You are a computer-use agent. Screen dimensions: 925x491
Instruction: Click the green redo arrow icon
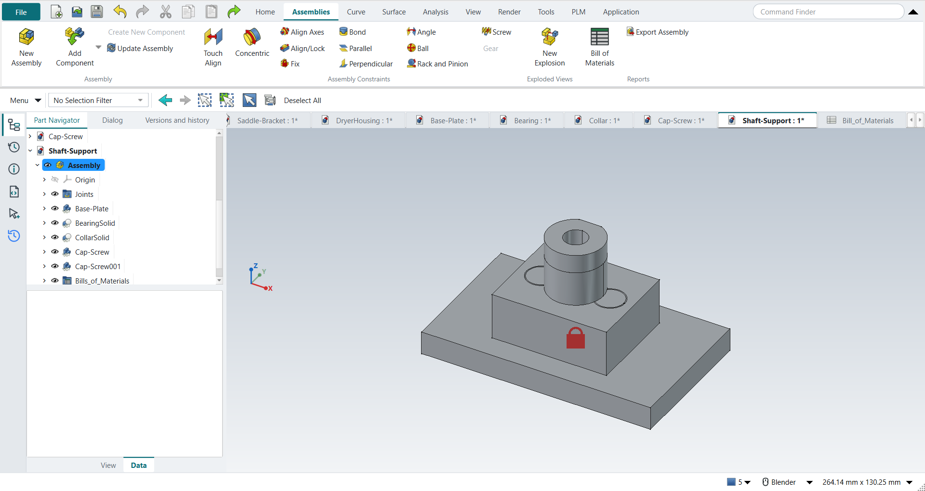coord(234,12)
